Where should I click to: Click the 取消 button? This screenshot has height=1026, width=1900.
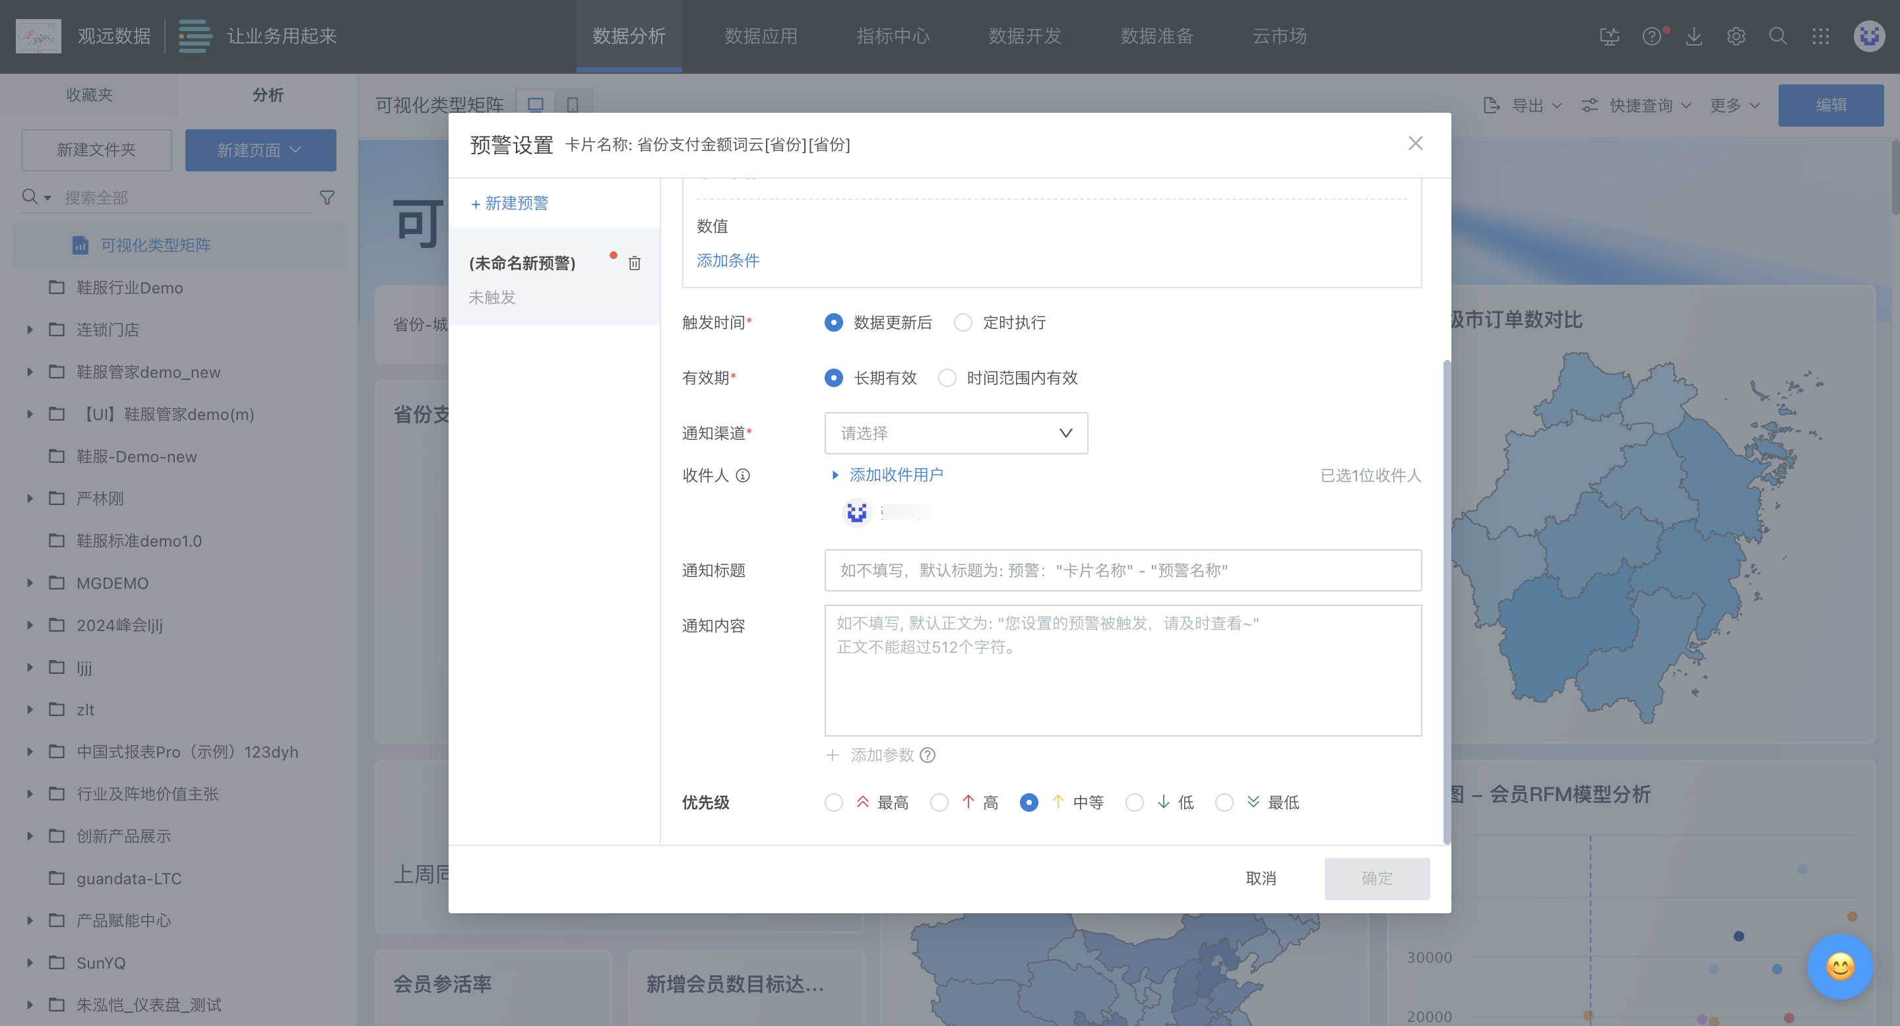click(1261, 878)
